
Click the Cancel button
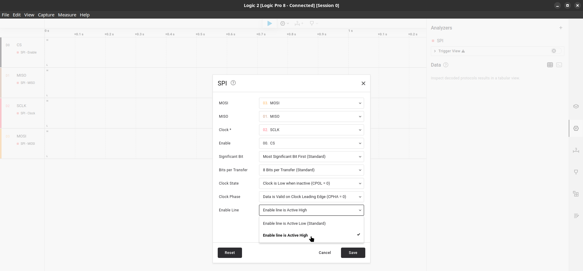pos(325,253)
